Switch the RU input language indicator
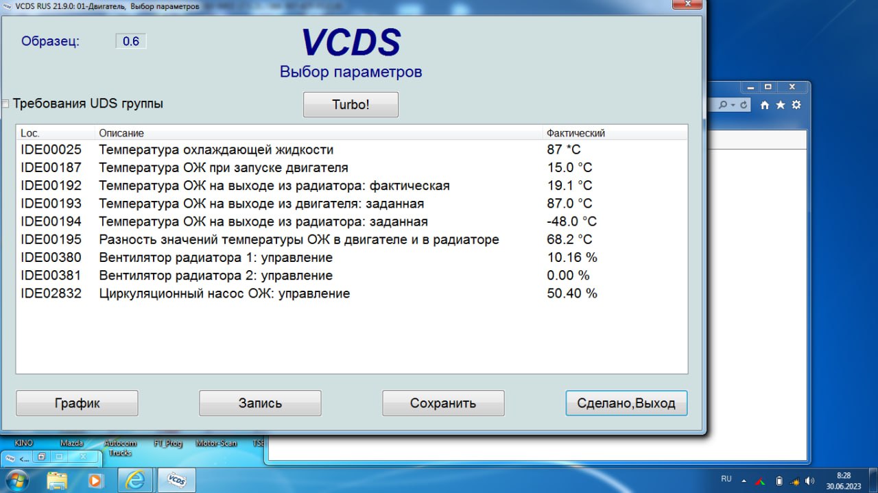This screenshot has height=493, width=878. coord(726,479)
